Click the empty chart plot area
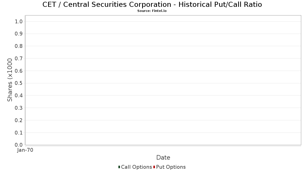Viewport: 304px width, 171px height. click(163, 80)
